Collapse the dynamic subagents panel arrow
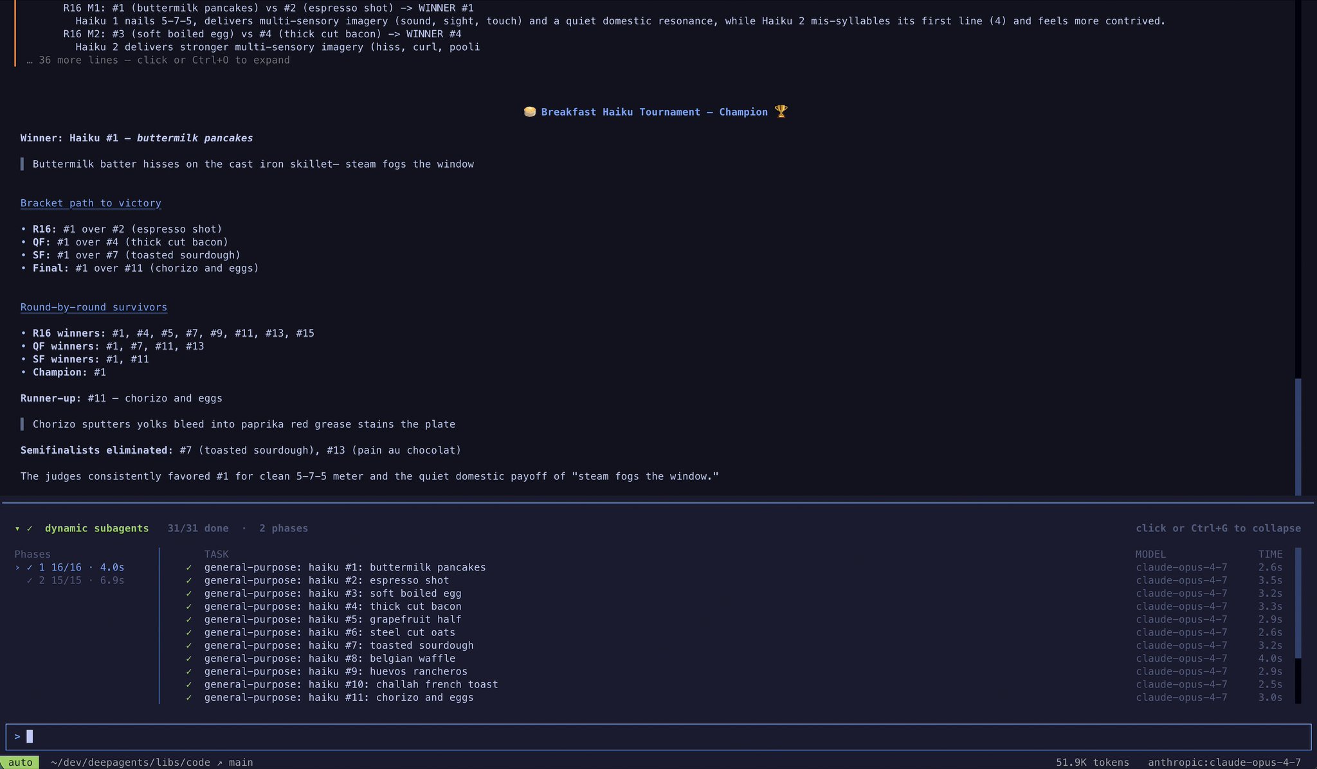 coord(17,528)
